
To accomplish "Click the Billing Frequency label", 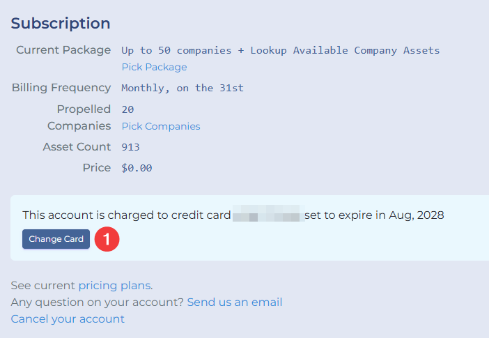I will pyautogui.click(x=61, y=88).
